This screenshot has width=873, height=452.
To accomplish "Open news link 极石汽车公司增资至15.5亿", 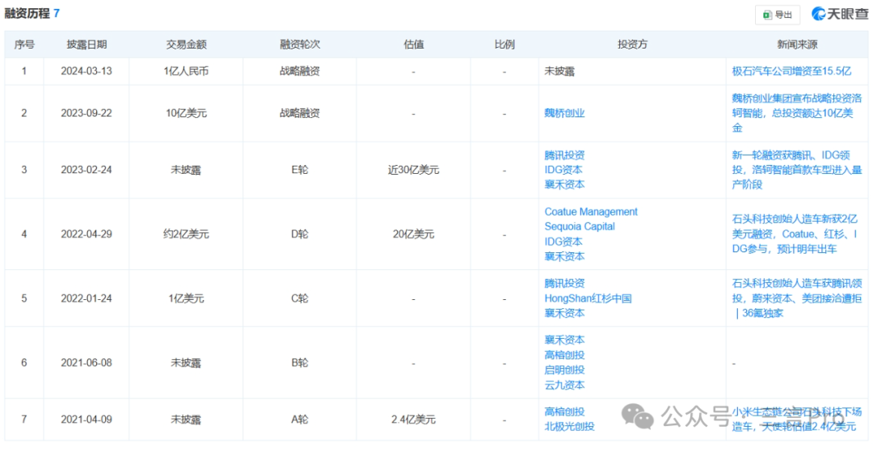I will click(x=791, y=71).
